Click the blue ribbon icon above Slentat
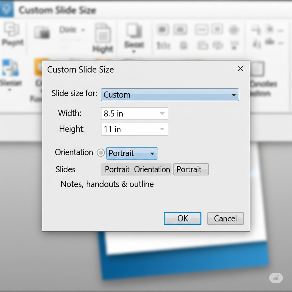Viewport: 292px width, 292px height. pyautogui.click(x=10, y=68)
